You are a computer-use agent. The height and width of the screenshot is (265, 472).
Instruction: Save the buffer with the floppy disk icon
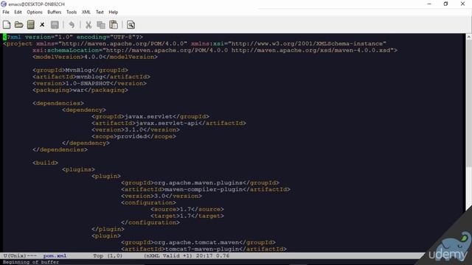pos(55,24)
